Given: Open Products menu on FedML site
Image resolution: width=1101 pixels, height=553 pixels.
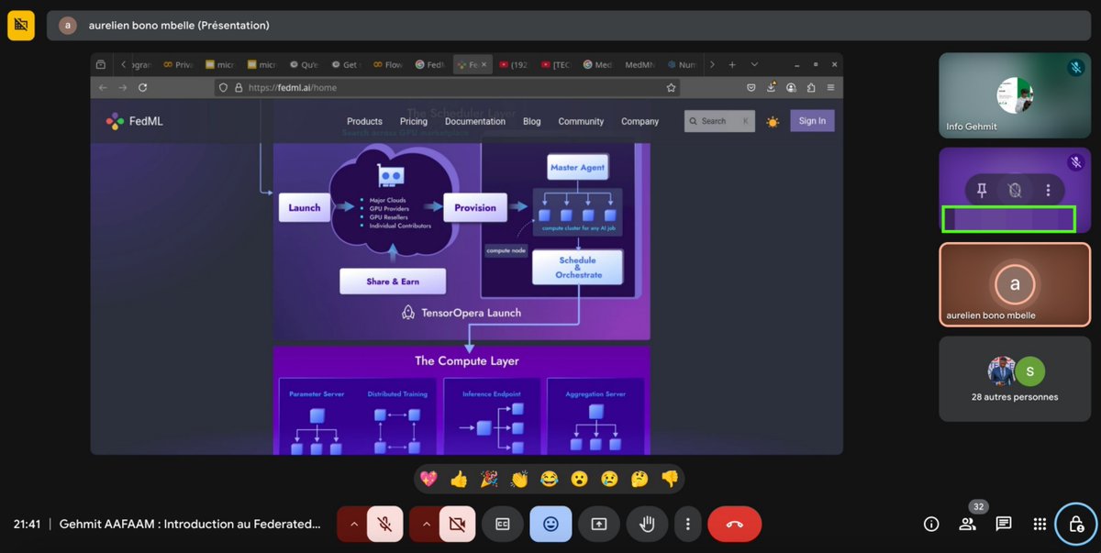Looking at the screenshot, I should [364, 121].
